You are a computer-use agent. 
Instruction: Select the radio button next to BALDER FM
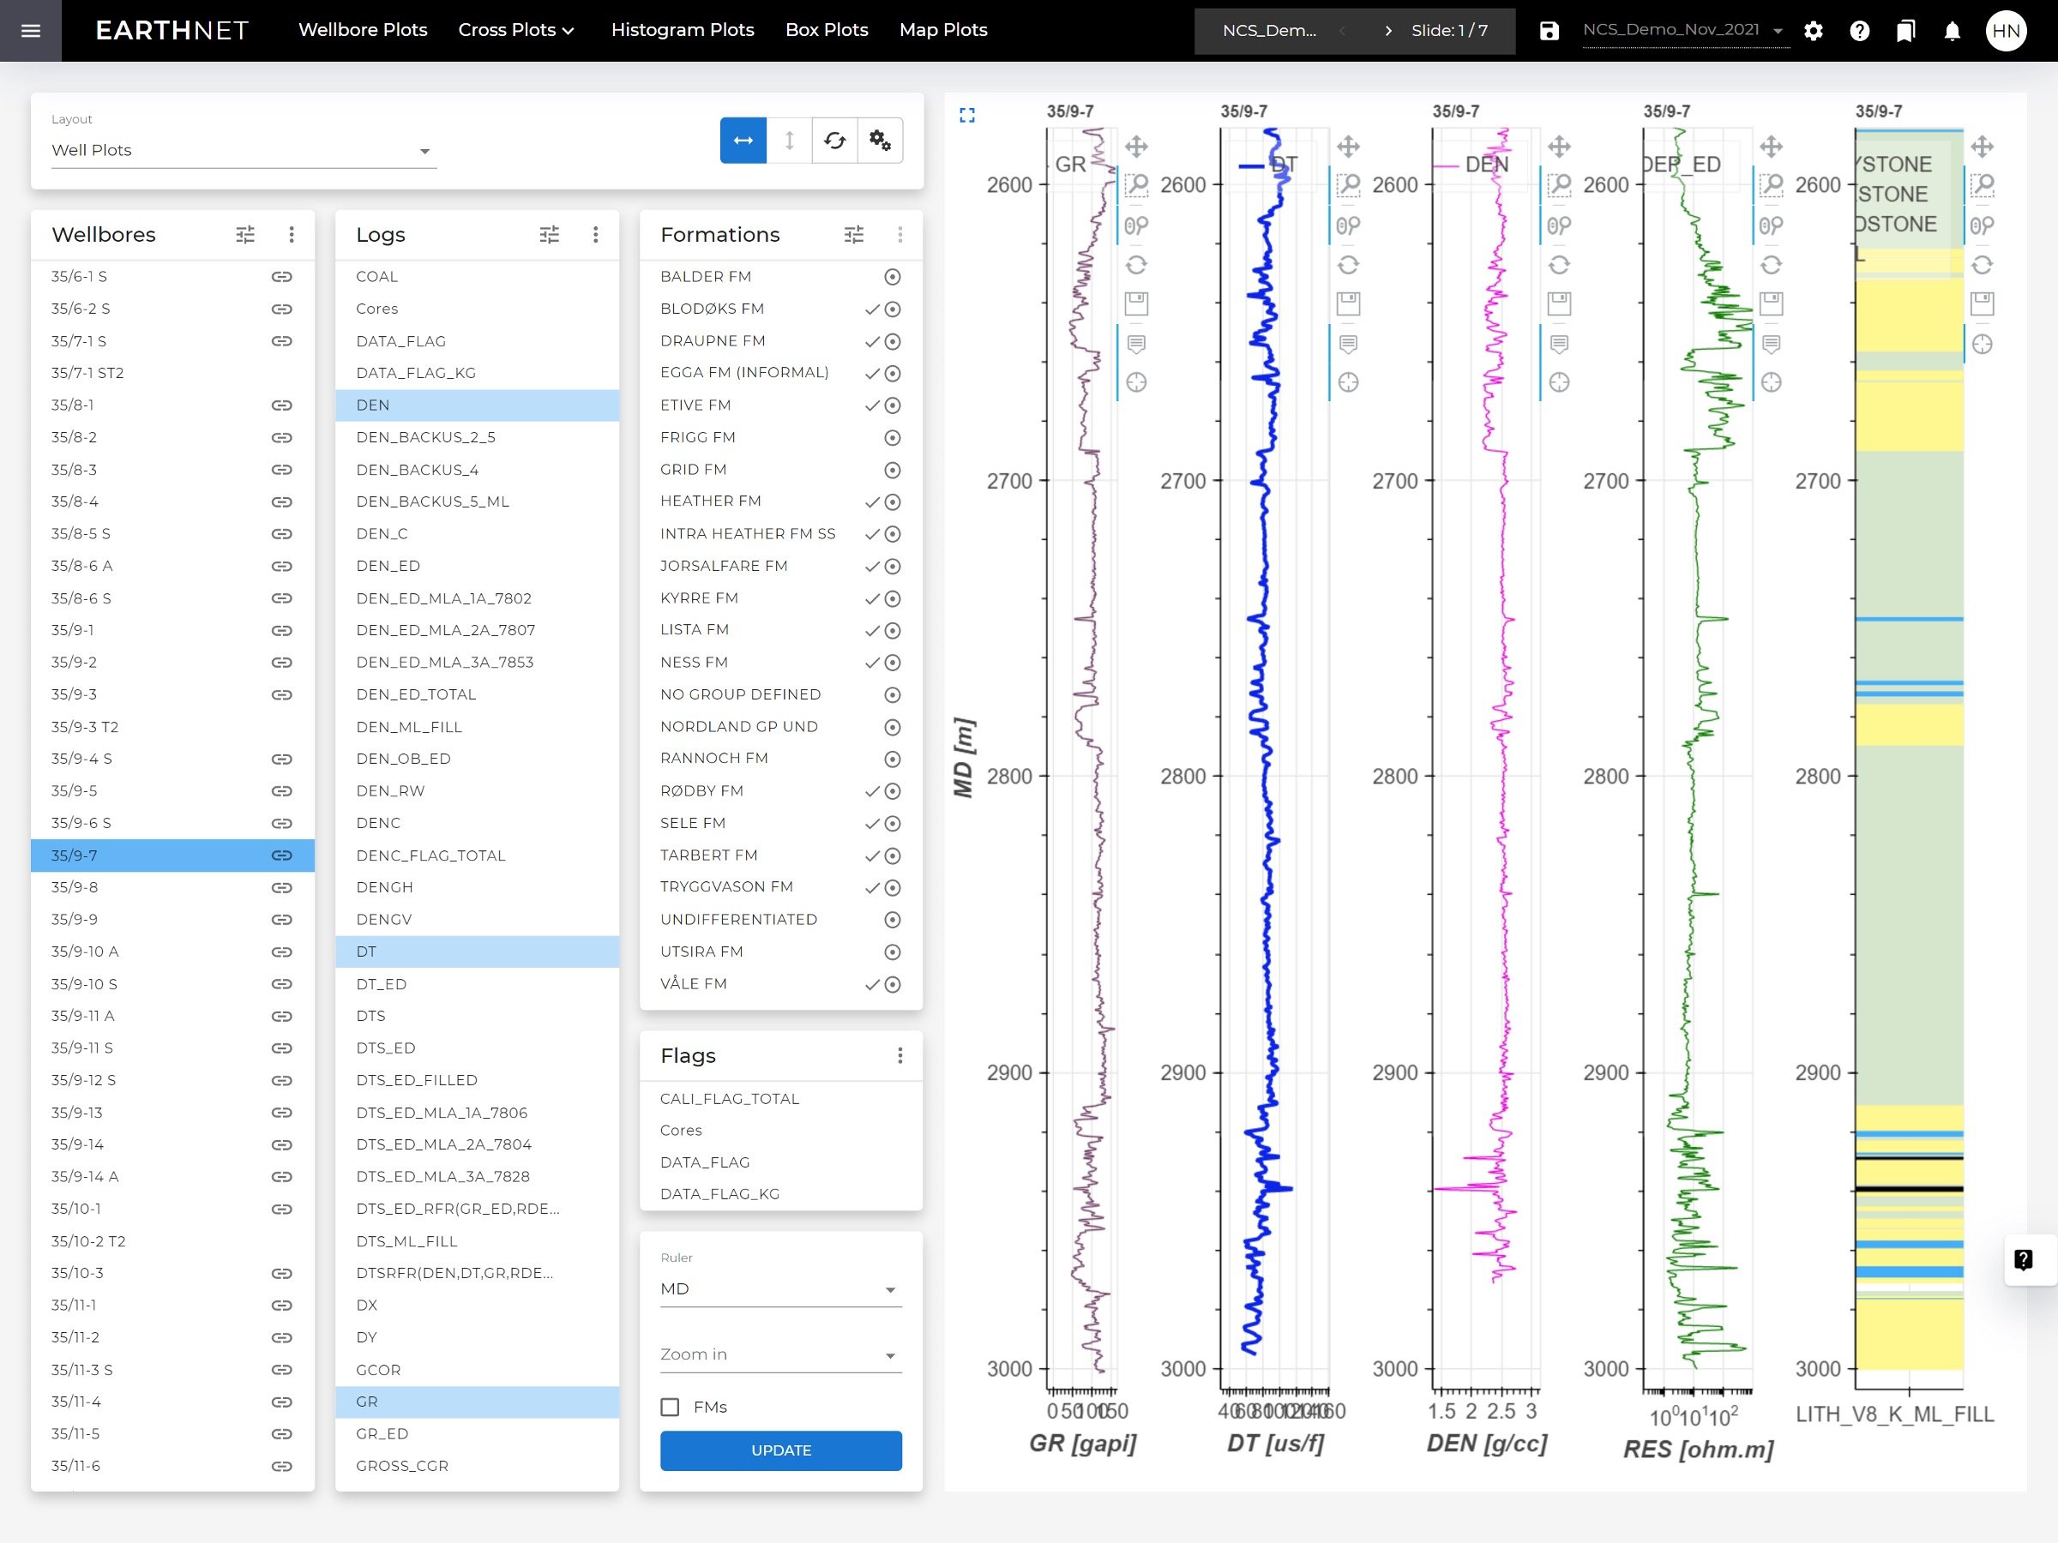click(893, 276)
